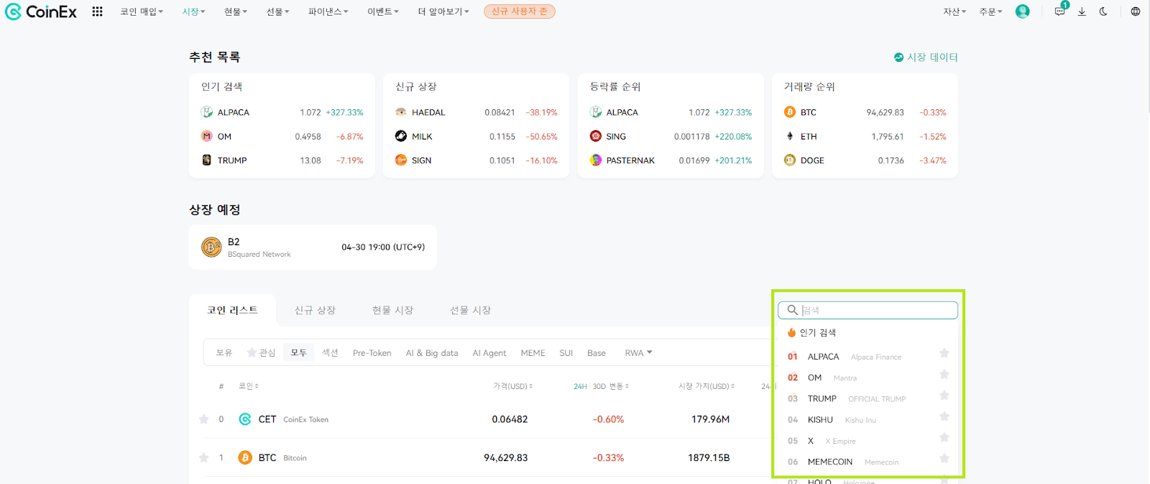Viewport: 1150px width, 484px height.
Task: Switch to the 신규 상장 tab
Action: [x=315, y=310]
